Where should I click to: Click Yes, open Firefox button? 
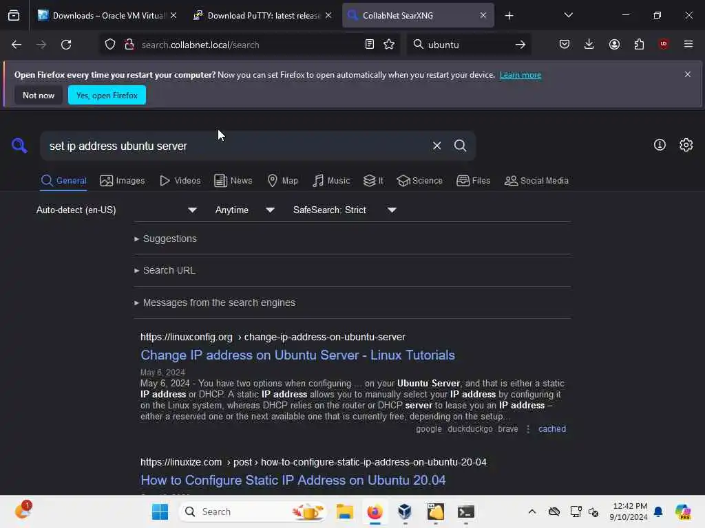click(x=107, y=95)
